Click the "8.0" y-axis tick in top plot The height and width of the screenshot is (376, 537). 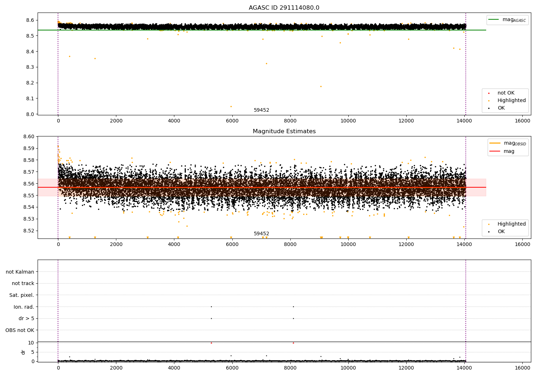30,114
